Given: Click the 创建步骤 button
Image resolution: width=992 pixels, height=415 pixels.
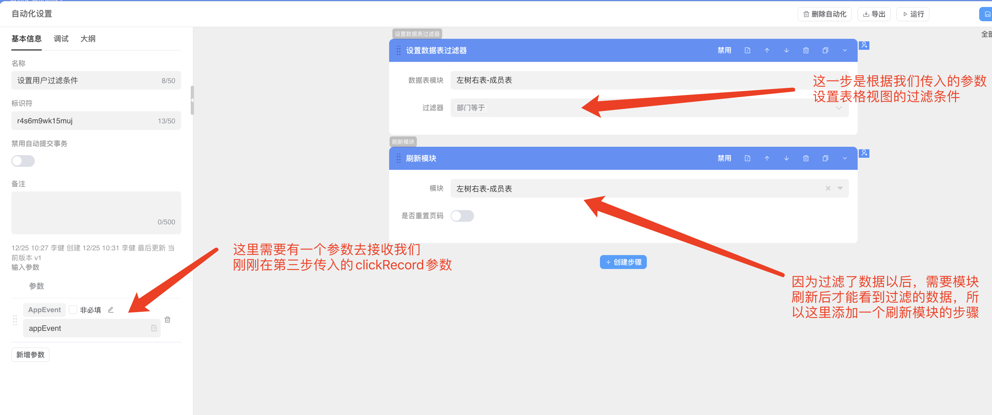Looking at the screenshot, I should pos(623,262).
